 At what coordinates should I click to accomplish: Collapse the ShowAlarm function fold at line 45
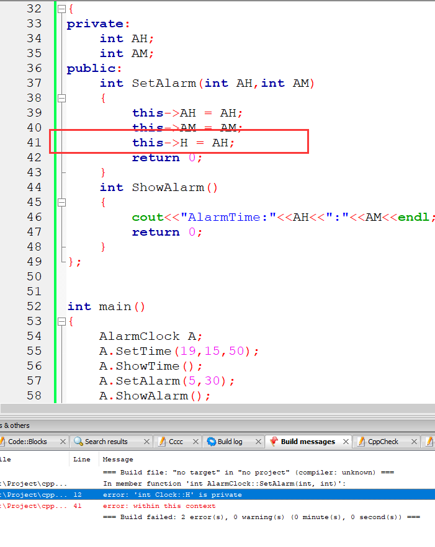tap(61, 202)
